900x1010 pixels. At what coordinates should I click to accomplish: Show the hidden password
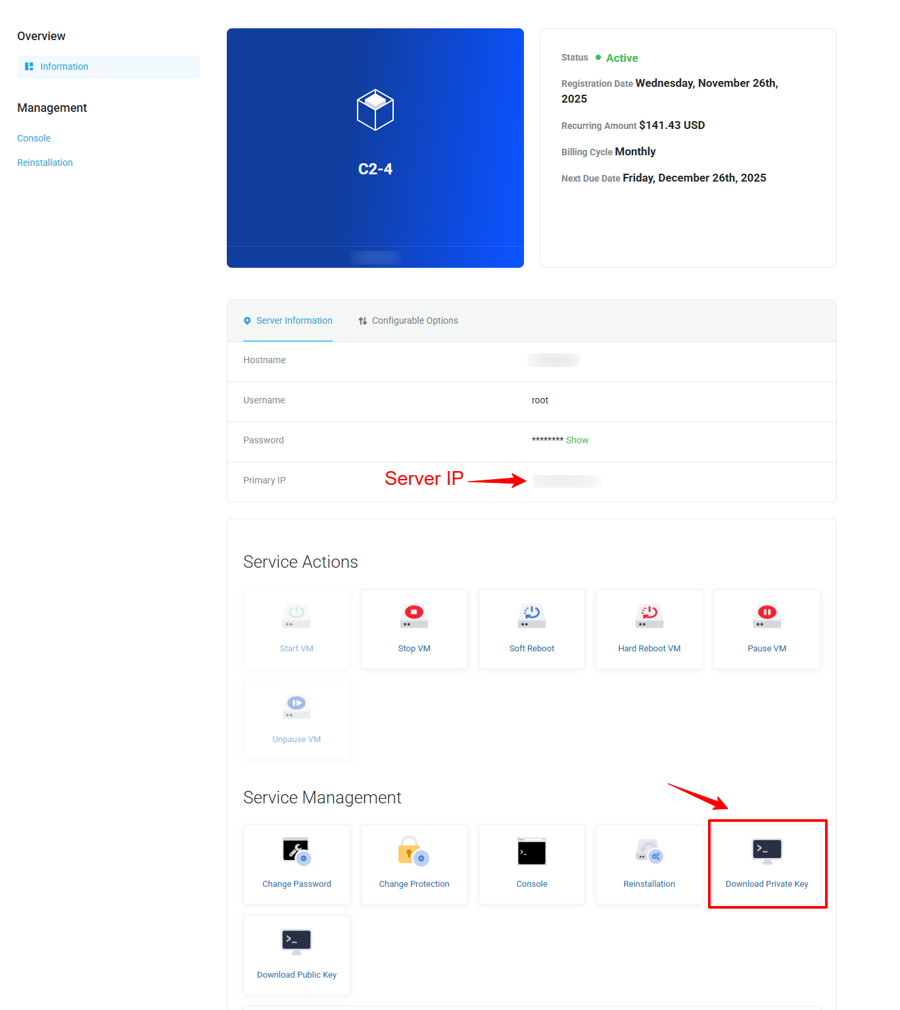coord(577,440)
